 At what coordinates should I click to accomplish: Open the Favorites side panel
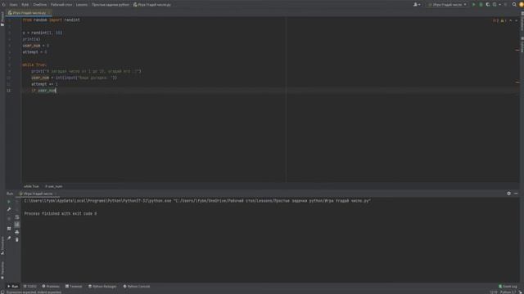tap(2, 270)
